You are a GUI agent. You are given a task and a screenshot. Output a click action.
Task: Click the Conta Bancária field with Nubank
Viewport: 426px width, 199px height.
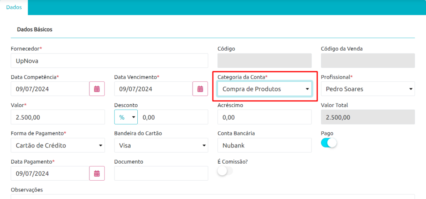point(265,145)
